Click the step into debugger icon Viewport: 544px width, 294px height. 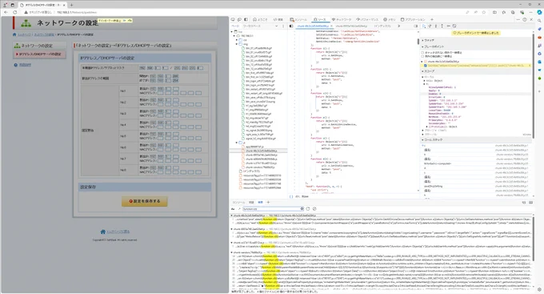tap(436, 26)
